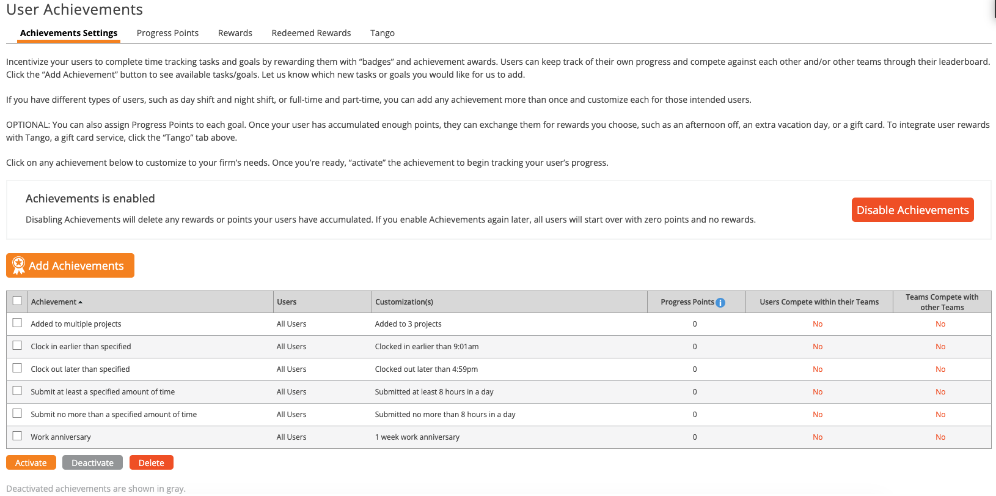Screen dimensions: 996x496
Task: Click 'Submitted no more than 8 hours in a day'
Action: (x=445, y=415)
